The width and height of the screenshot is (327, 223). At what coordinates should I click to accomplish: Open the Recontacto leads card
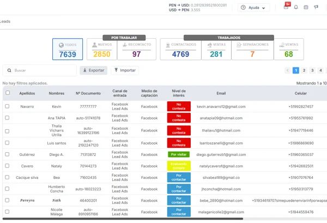136,50
